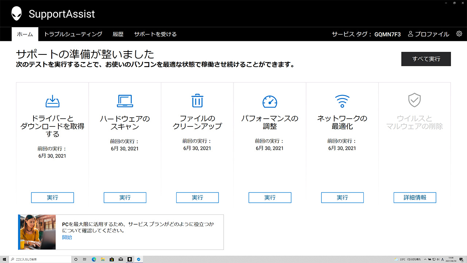Open Microsoft Store from the taskbar
The width and height of the screenshot is (467, 263).
click(x=112, y=259)
